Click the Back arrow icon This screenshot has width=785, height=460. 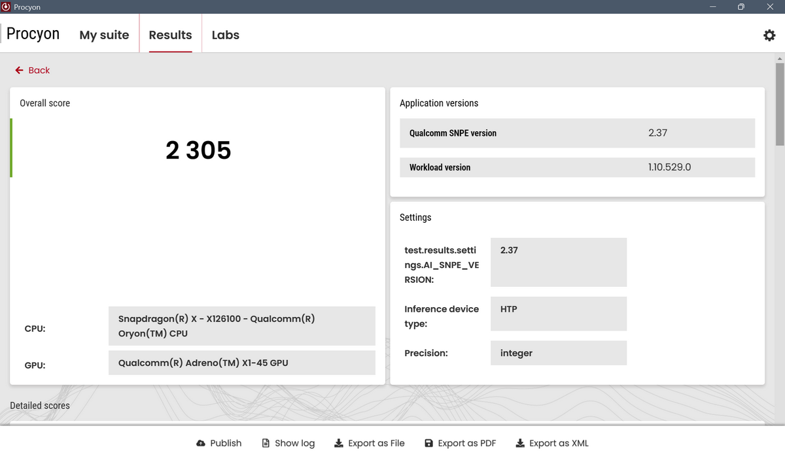20,70
